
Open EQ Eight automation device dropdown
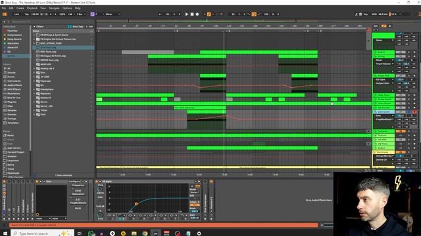pyautogui.click(x=384, y=79)
